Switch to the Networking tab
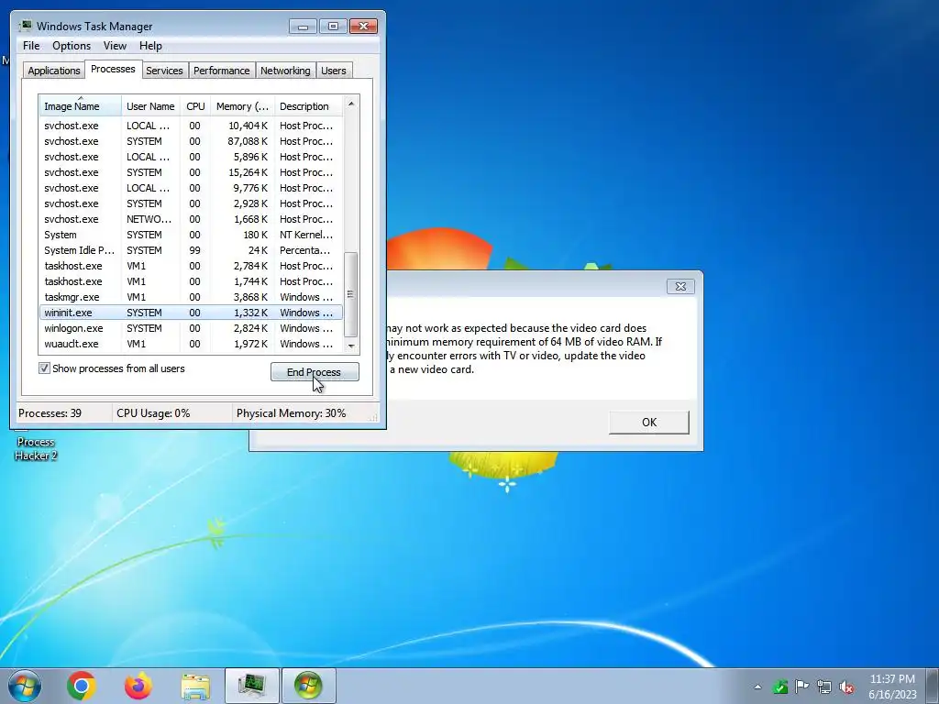 285,71
